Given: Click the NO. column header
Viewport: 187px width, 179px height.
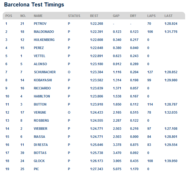Looking at the screenshot, I should click(x=23, y=16).
